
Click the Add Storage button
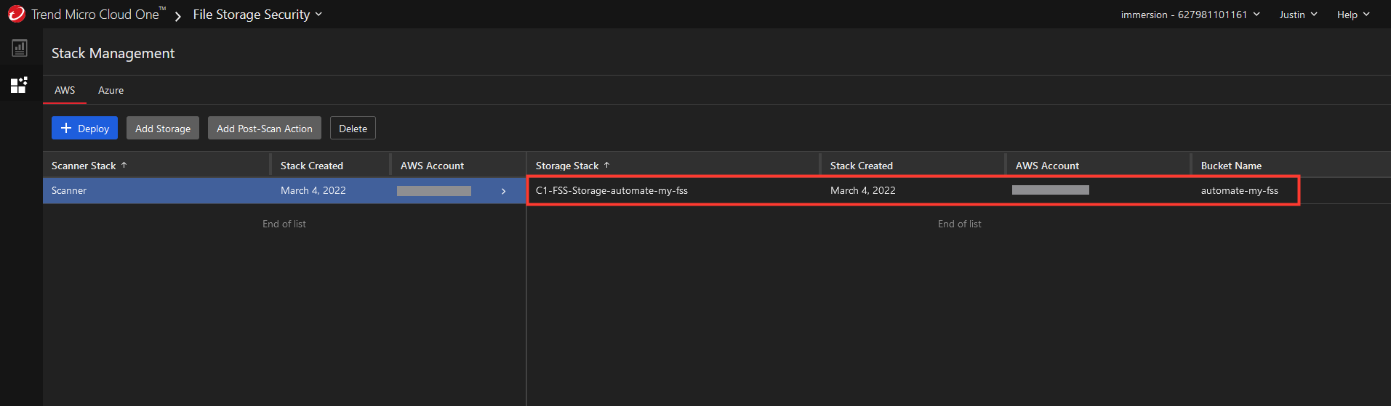[163, 128]
